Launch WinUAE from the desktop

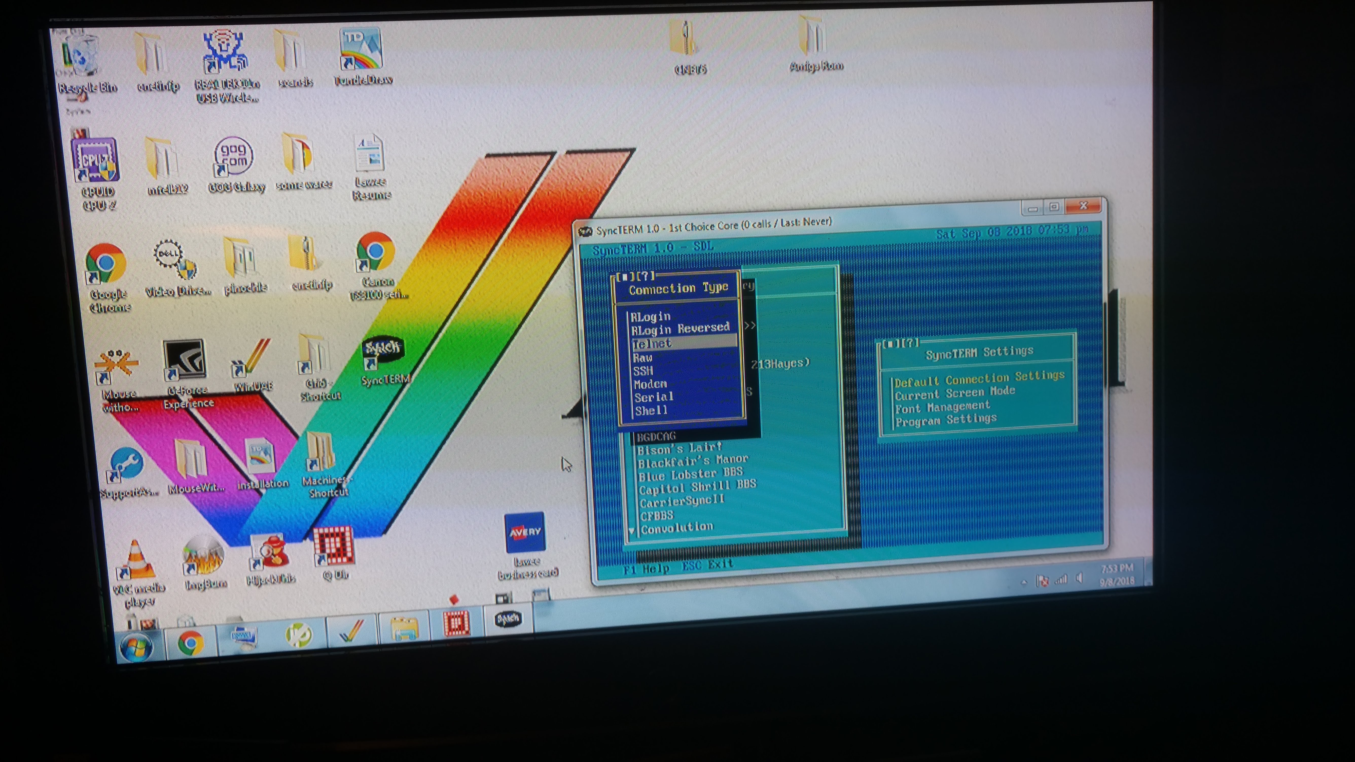(253, 366)
